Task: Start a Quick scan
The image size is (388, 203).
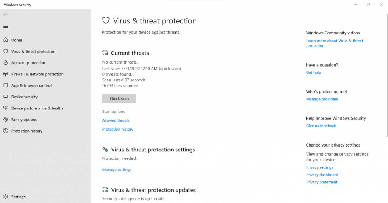Action: (119, 98)
